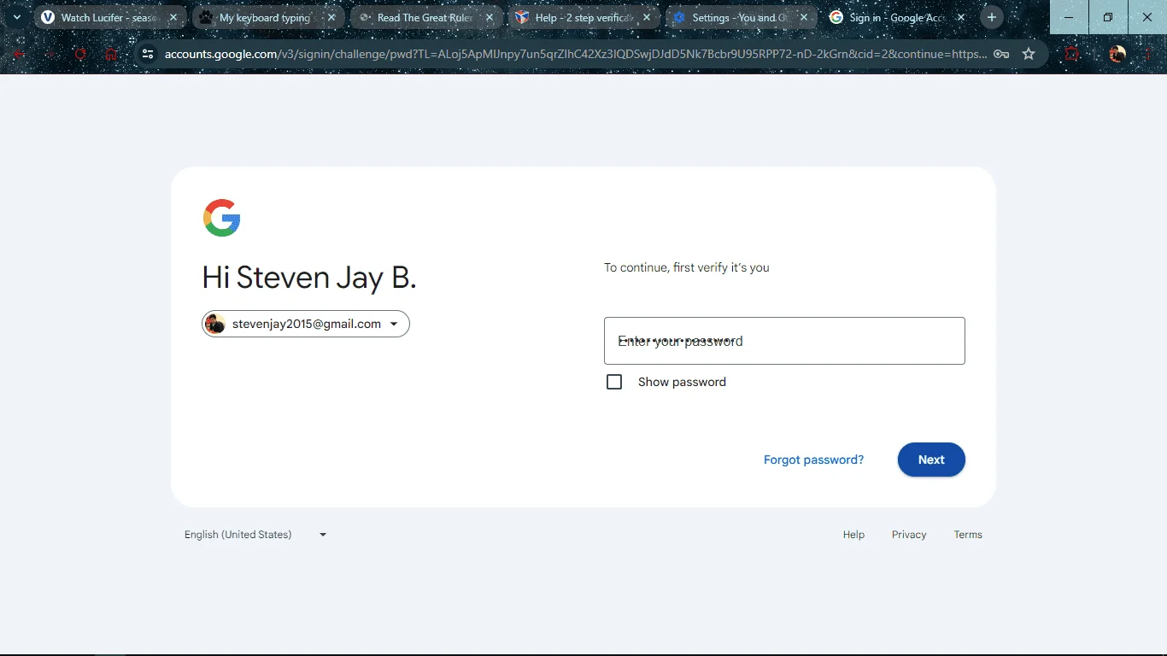
Task: View site information icon in address bar
Action: (x=148, y=54)
